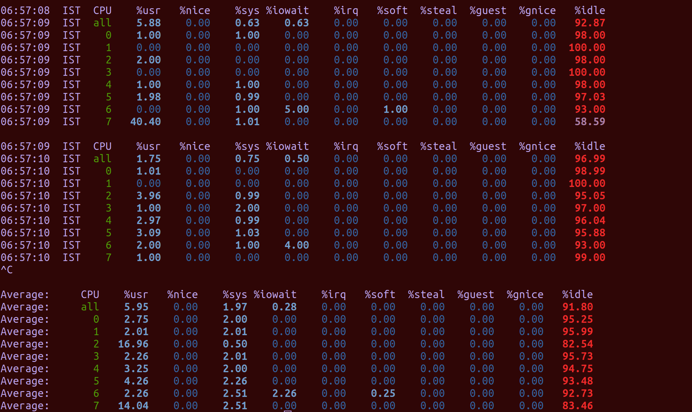Click the 95.25 average %idle value
The height and width of the screenshot is (412, 692).
577,319
